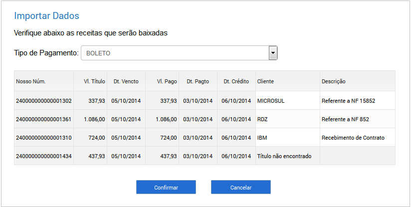
Task: Confirm the data import
Action: coord(166,187)
